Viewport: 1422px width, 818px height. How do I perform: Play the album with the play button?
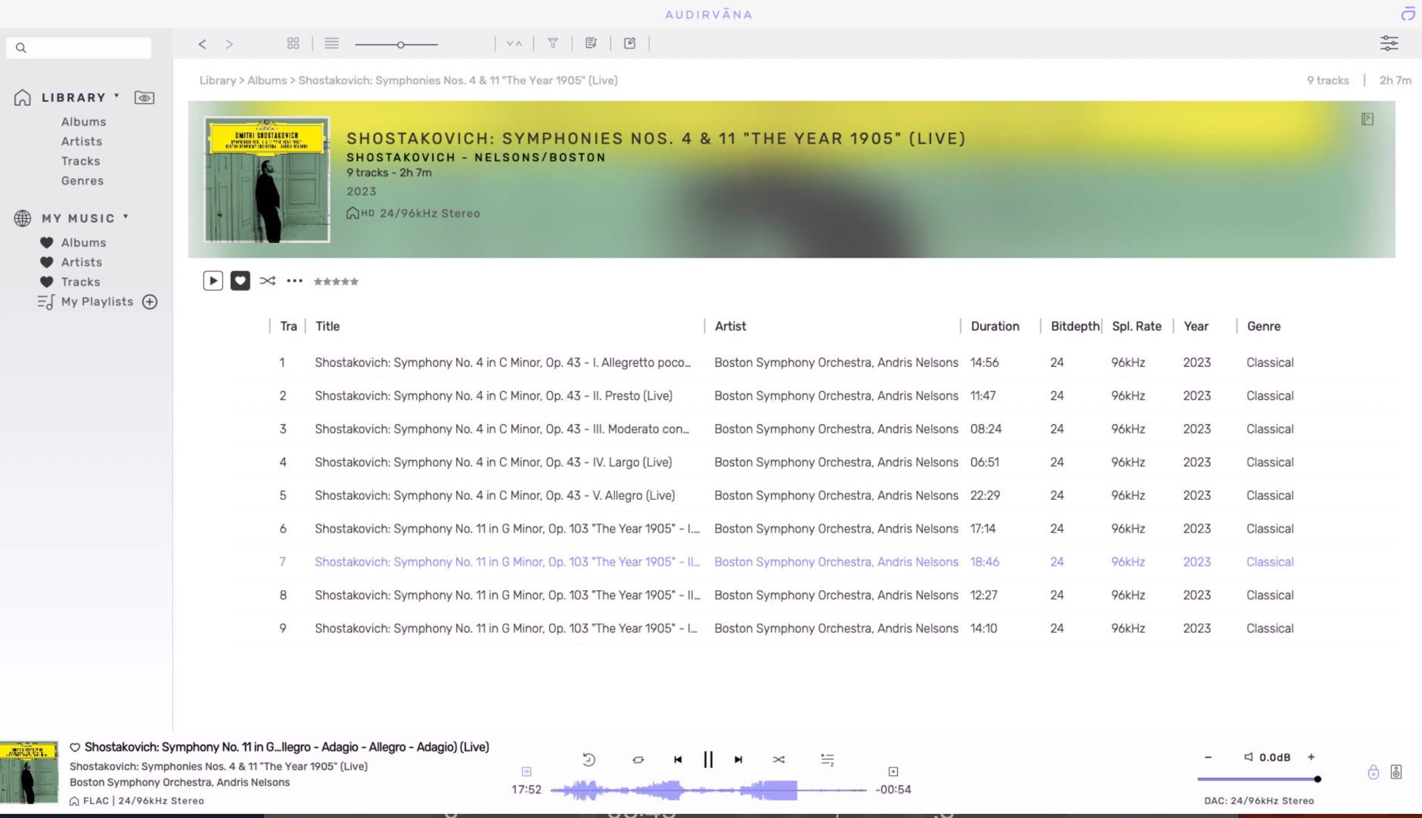tap(212, 281)
